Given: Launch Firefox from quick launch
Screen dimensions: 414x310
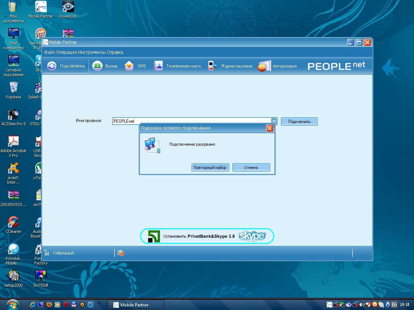Looking at the screenshot, I should tap(49, 305).
